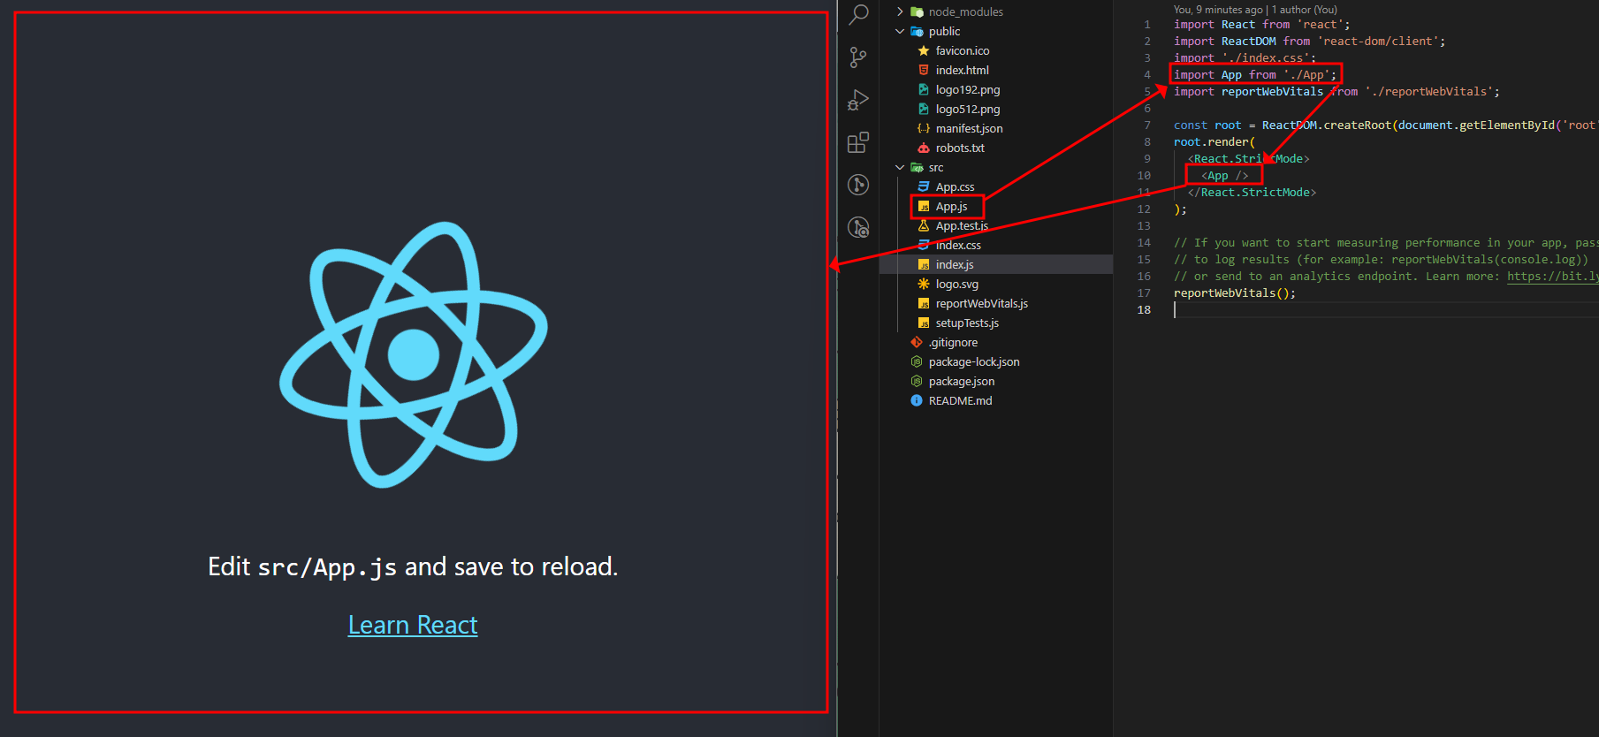Click the node_modules folder icon
Screen dimensions: 1599x737
tap(917, 11)
